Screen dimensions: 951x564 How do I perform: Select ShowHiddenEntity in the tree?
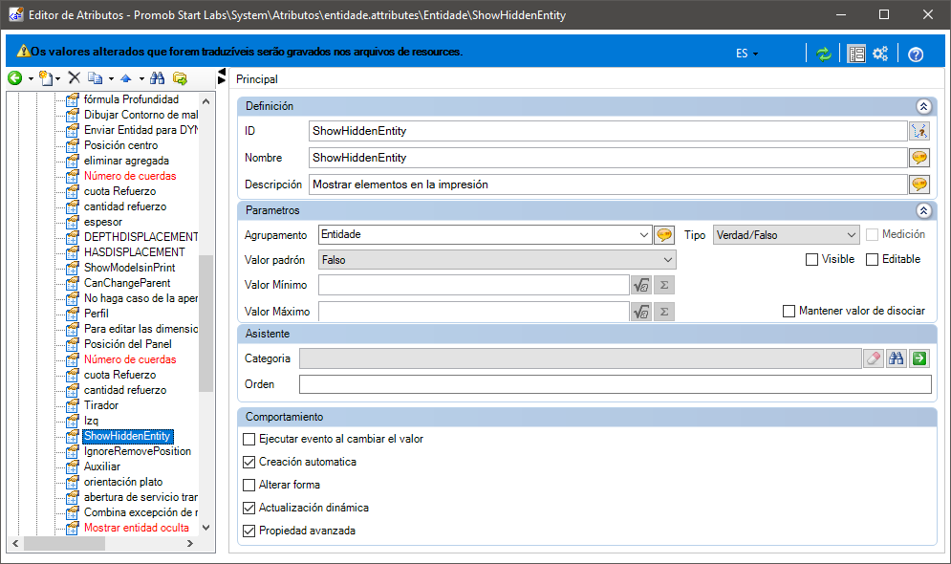pos(127,436)
